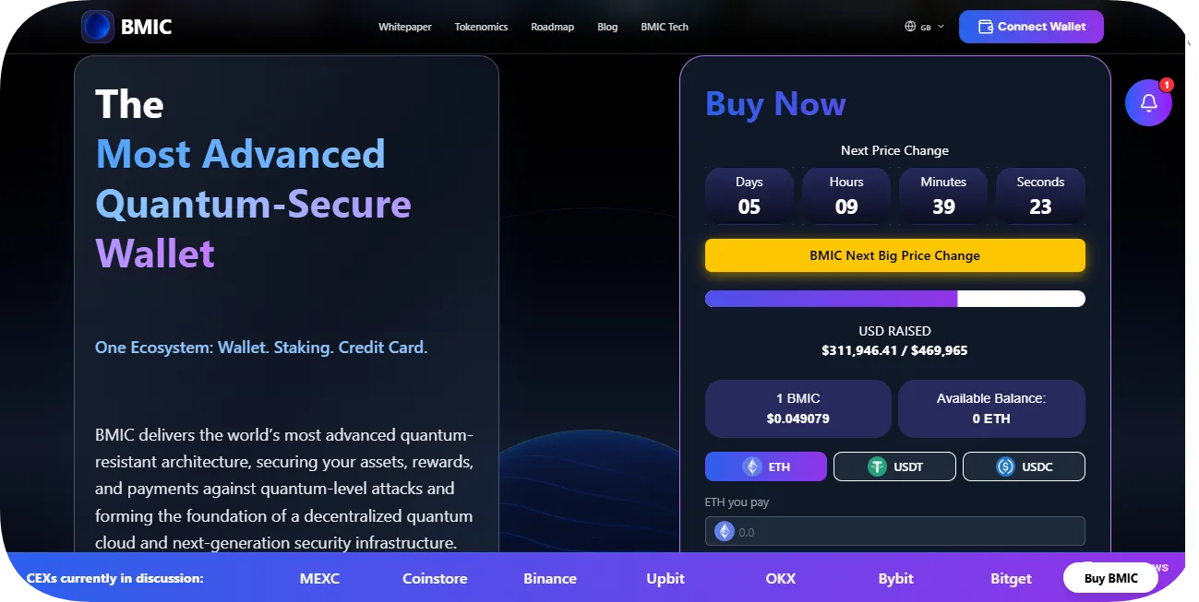Click the wallet icon on Connect Wallet button
The width and height of the screenshot is (1199, 602).
(x=983, y=27)
